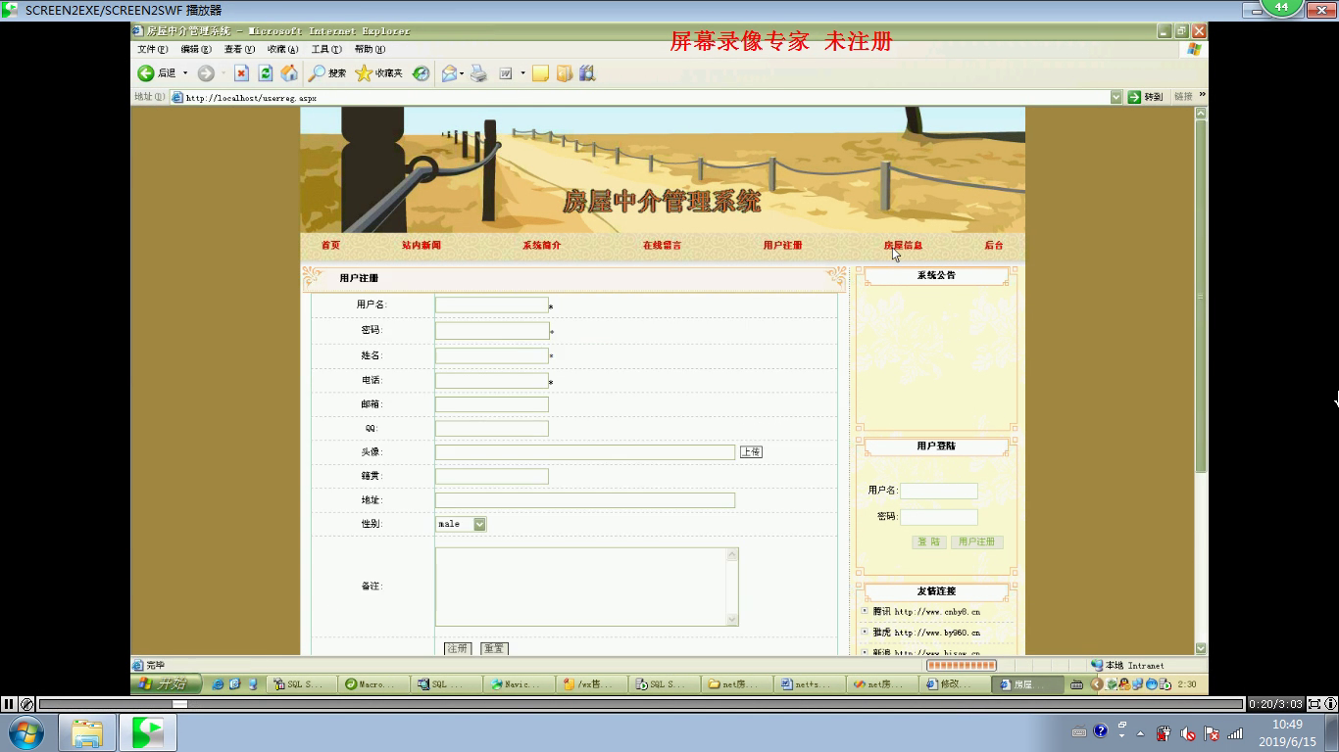The image size is (1339, 752).
Task: Click the IE address bar URL field
Action: [647, 97]
